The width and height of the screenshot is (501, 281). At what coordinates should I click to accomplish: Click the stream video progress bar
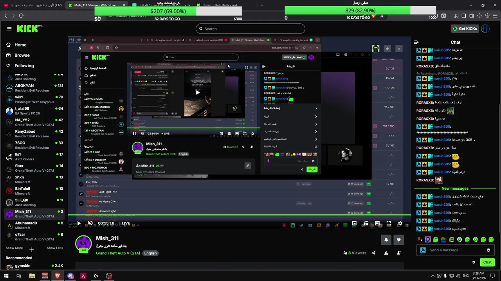coord(240,215)
